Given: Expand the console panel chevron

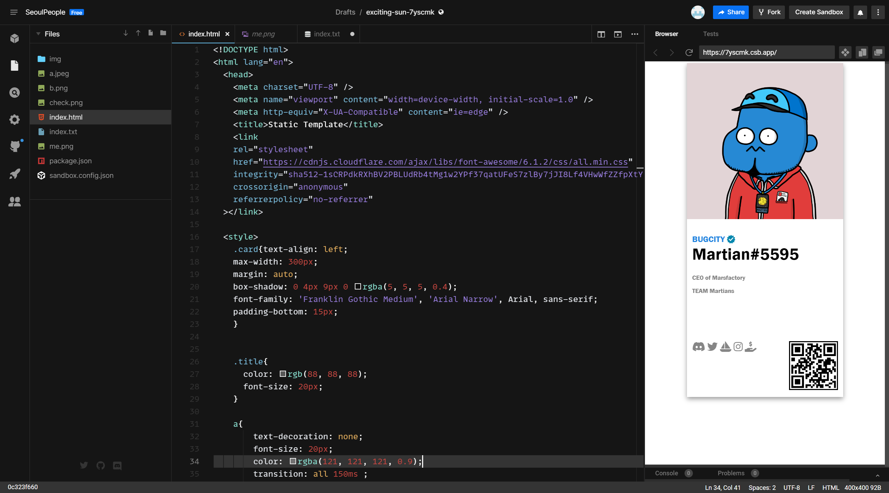Looking at the screenshot, I should (878, 475).
